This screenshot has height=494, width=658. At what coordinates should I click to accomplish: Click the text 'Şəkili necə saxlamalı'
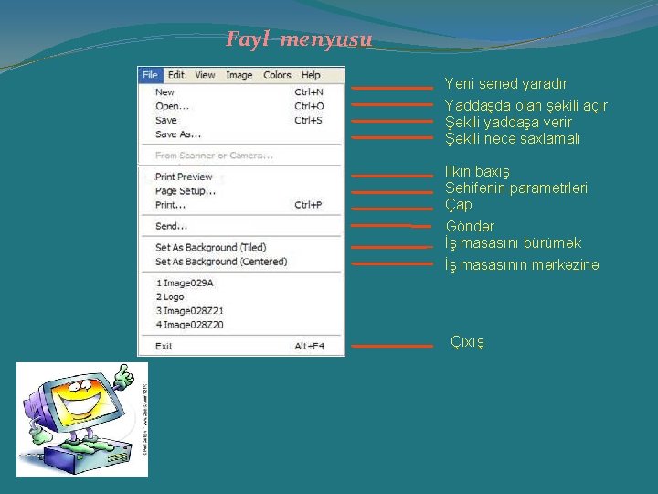[x=513, y=138]
